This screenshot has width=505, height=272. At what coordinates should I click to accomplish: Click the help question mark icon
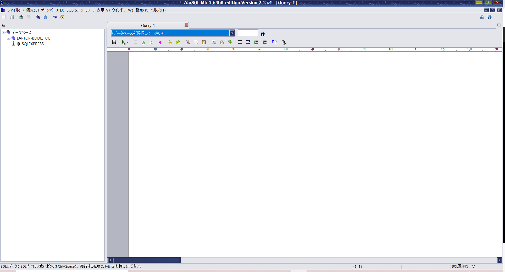(482, 17)
